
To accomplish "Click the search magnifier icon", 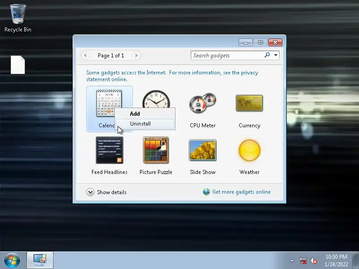I will coord(267,55).
